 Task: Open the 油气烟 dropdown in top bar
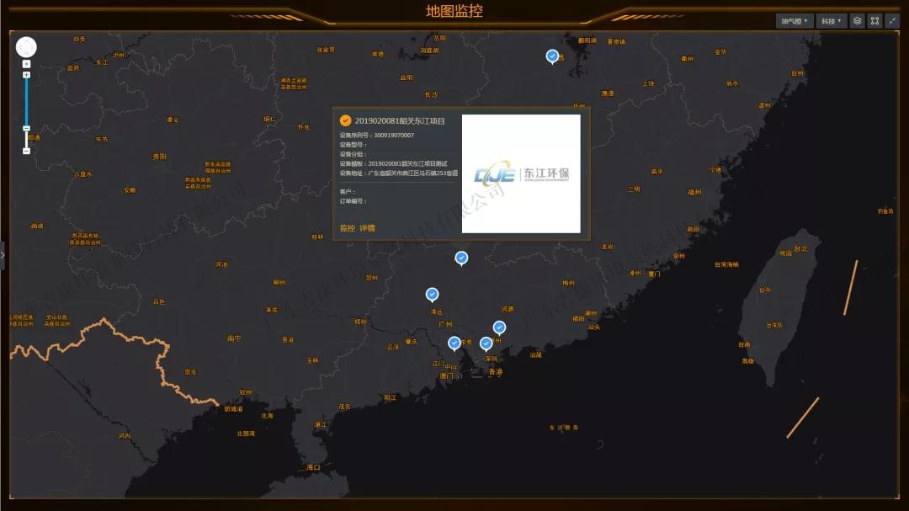coord(795,21)
